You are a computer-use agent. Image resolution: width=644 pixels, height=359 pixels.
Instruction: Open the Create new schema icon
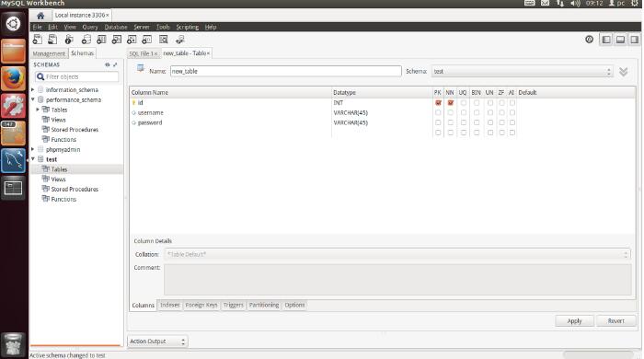86,40
